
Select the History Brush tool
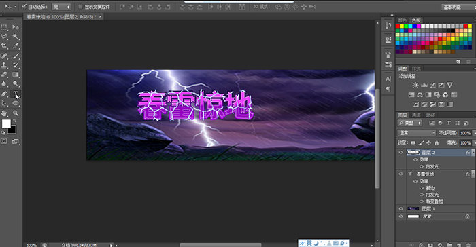[x=16, y=65]
